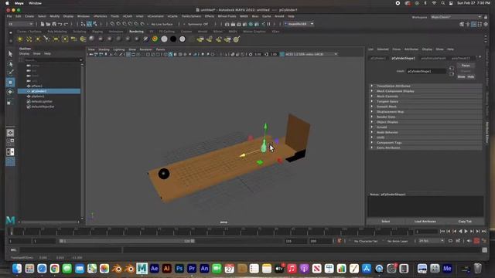Image resolution: width=495 pixels, height=278 pixels.
Task: Click the sun-shaped ambient light shelf icon
Action: pos(20,39)
